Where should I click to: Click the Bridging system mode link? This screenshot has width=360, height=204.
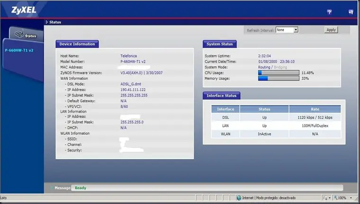coord(280,67)
